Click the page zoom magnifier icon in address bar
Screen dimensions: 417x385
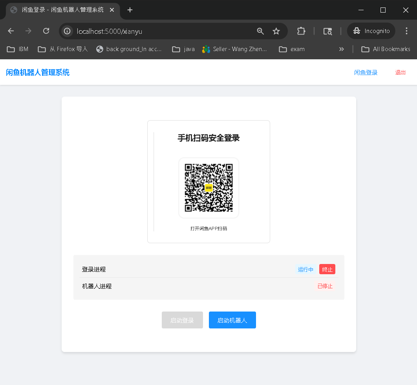260,31
